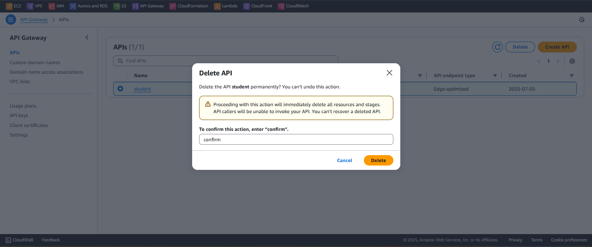
Task: Collapse the API Gateway side panel
Action: pyautogui.click(x=87, y=38)
